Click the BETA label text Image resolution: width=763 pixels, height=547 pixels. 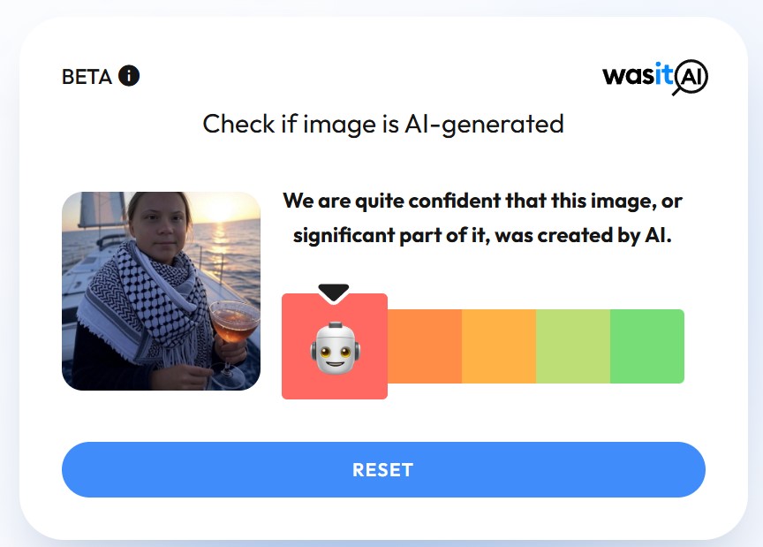tap(87, 77)
